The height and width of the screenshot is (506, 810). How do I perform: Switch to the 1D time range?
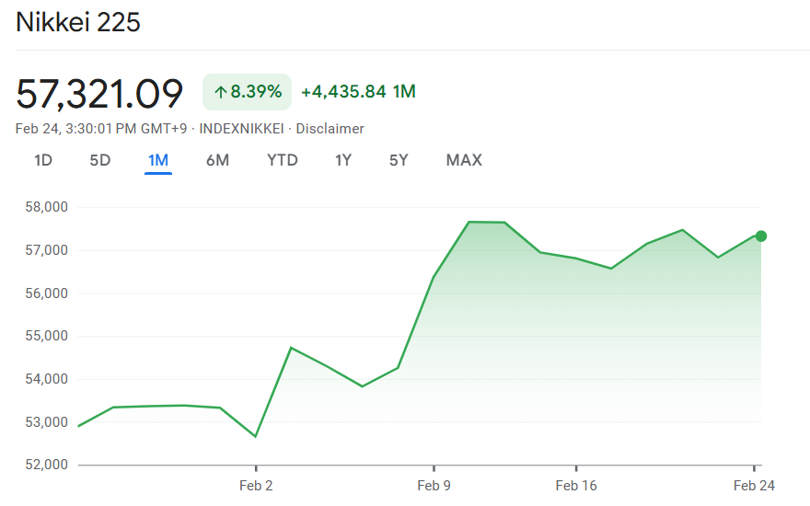pos(43,160)
